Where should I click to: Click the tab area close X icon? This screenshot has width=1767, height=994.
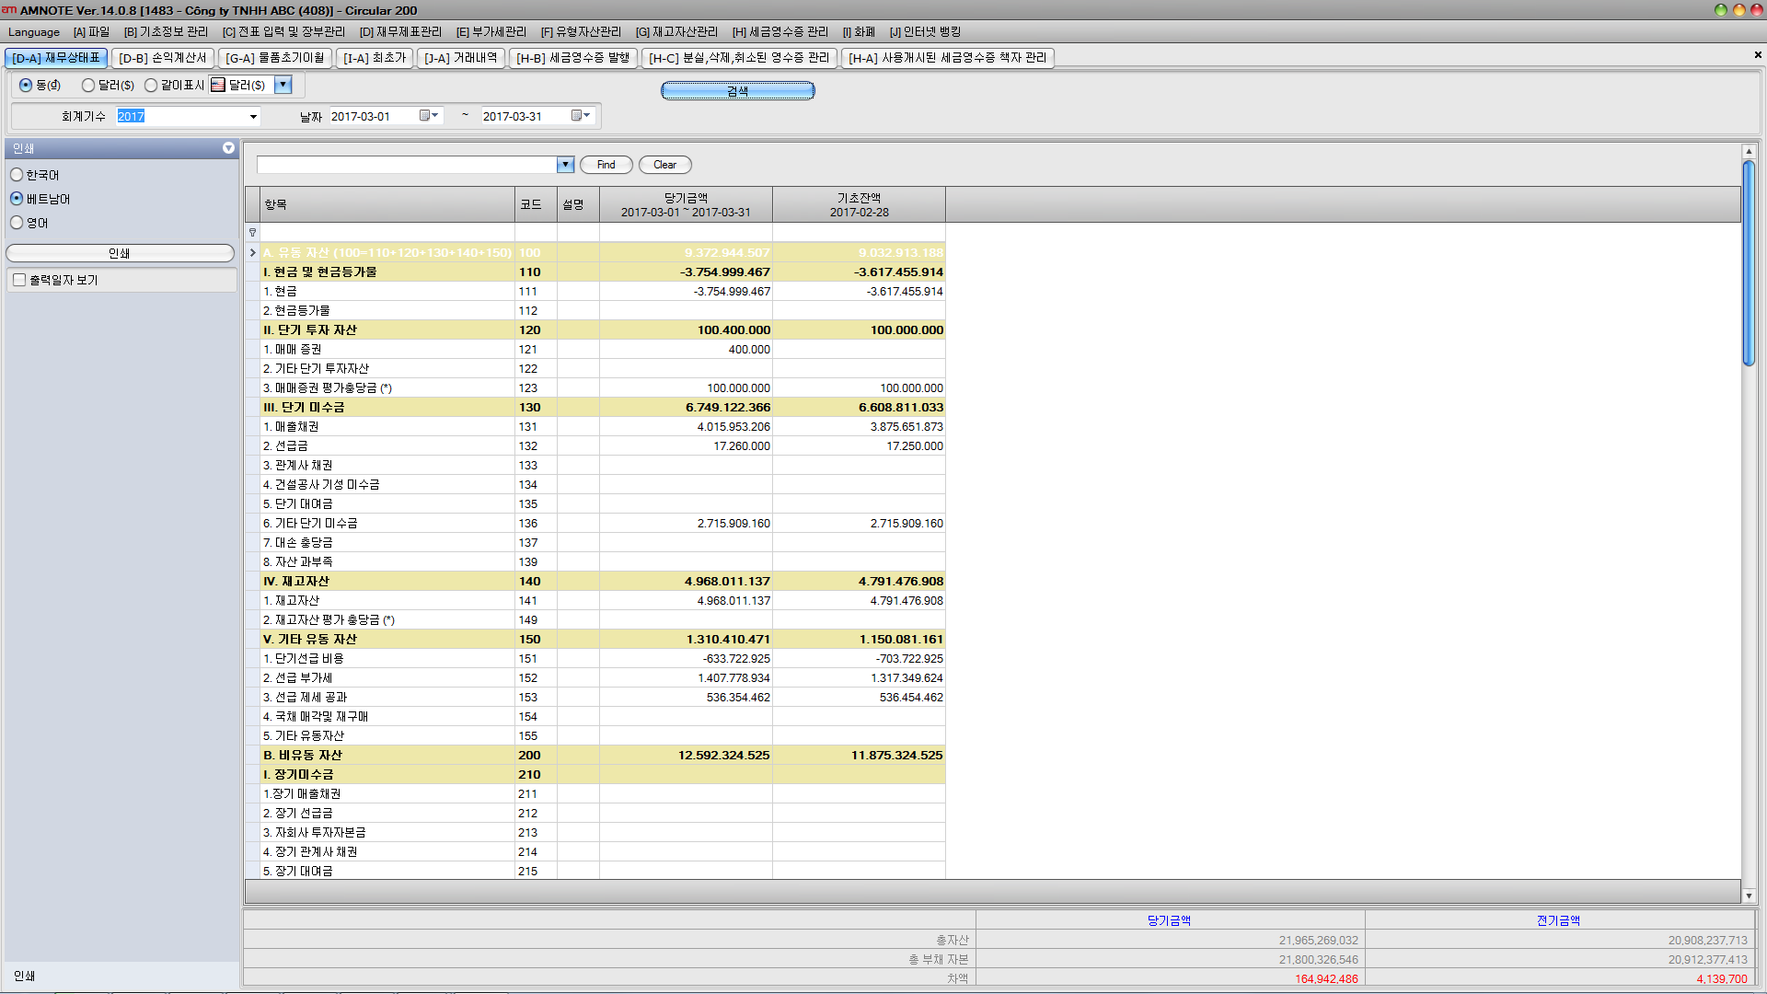click(x=1757, y=55)
